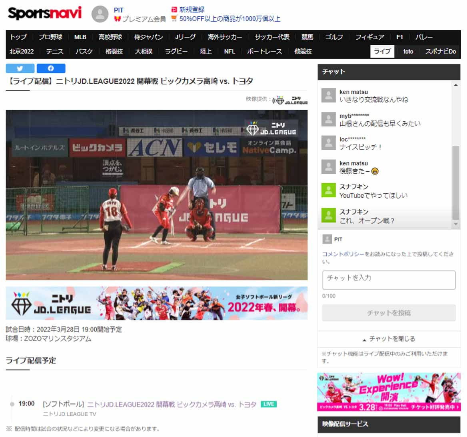Image resolution: width=467 pixels, height=437 pixels.
Task: Collapse chat with チャットを閉じる
Action: click(x=389, y=339)
